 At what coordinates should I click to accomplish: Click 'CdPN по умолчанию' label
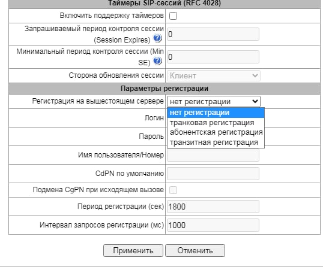pos(130,174)
